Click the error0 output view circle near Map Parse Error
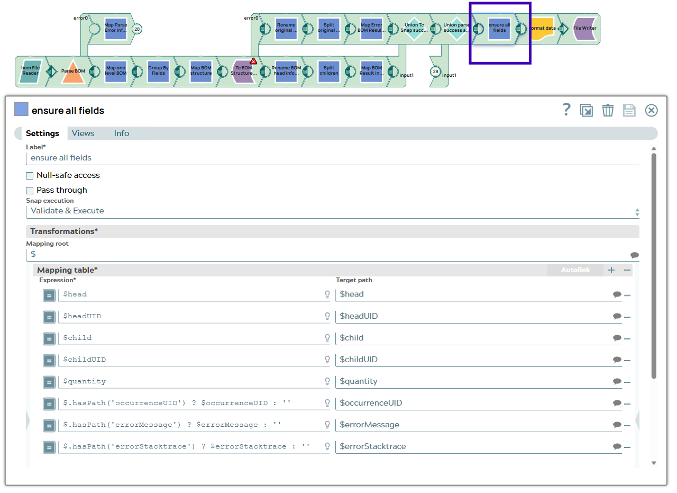Image resolution: width=677 pixels, height=493 pixels. coord(94,29)
